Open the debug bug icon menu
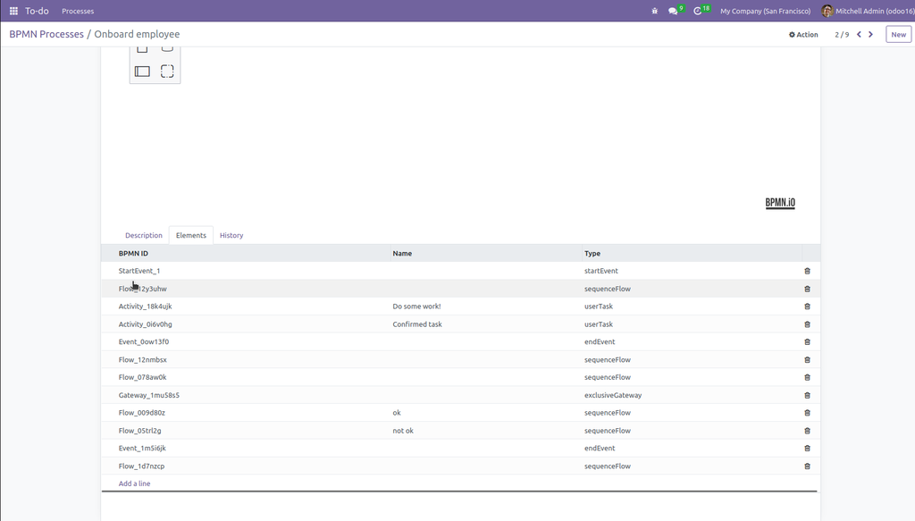 point(655,11)
